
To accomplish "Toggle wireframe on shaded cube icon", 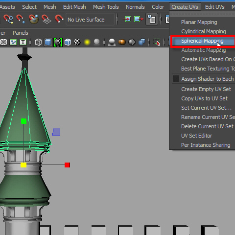I will pyautogui.click(x=68, y=42).
